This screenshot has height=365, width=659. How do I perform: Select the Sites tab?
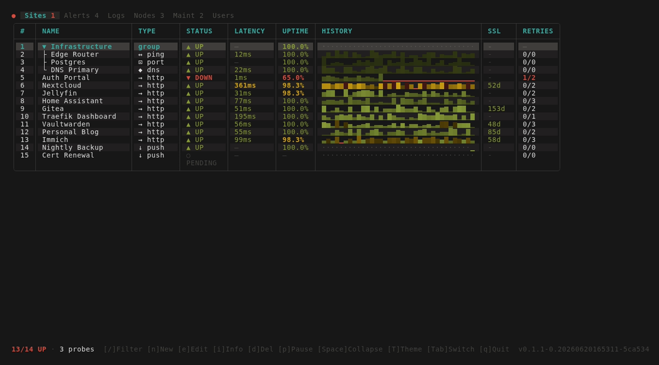click(x=40, y=16)
